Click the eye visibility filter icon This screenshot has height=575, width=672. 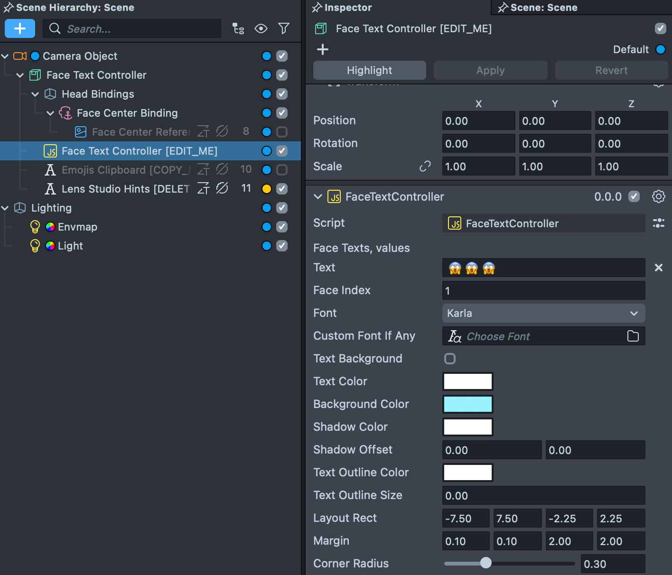(261, 28)
